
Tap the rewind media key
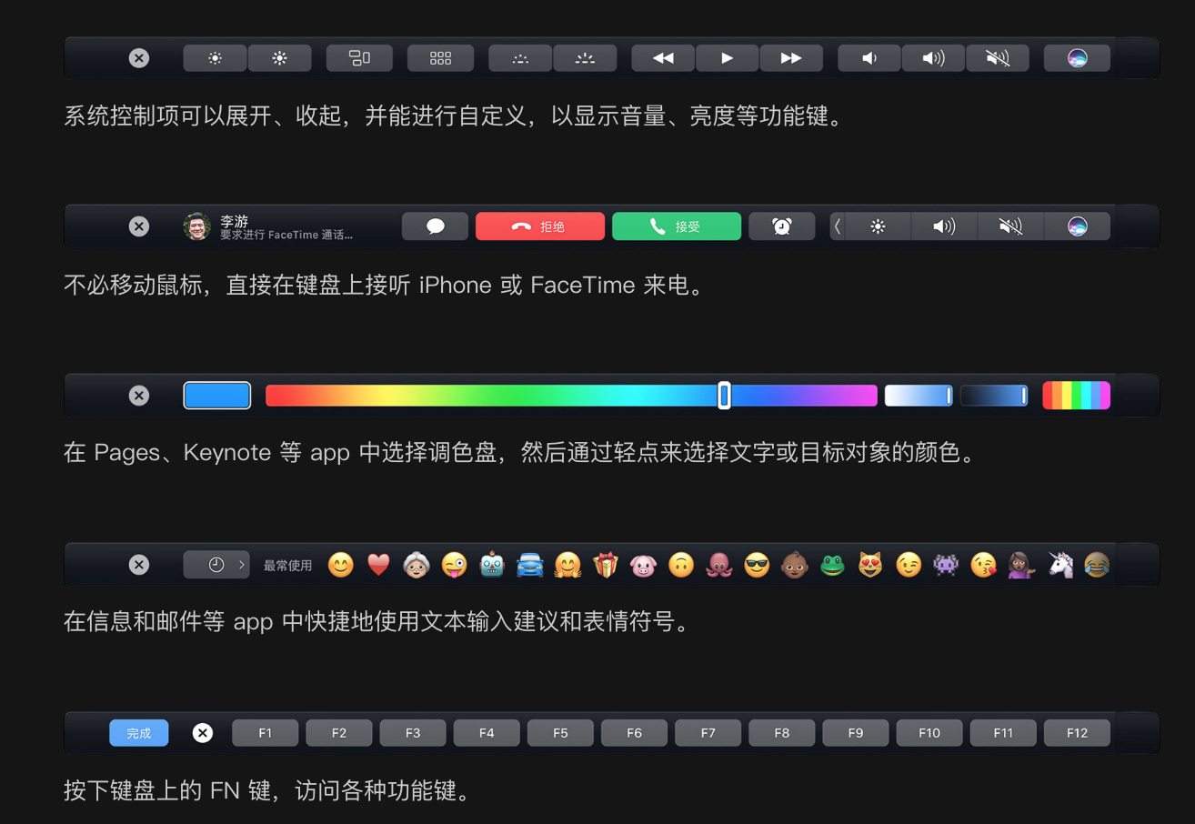coord(663,58)
